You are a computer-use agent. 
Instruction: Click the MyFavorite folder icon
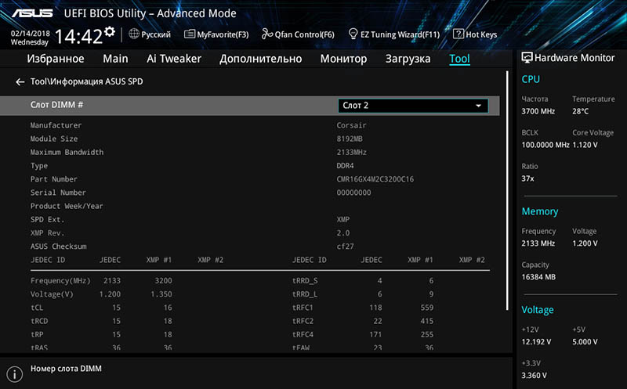pyautogui.click(x=190, y=34)
